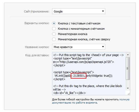Click the code textarea scrollbar thumb
The height and width of the screenshot is (112, 139).
point(128,68)
